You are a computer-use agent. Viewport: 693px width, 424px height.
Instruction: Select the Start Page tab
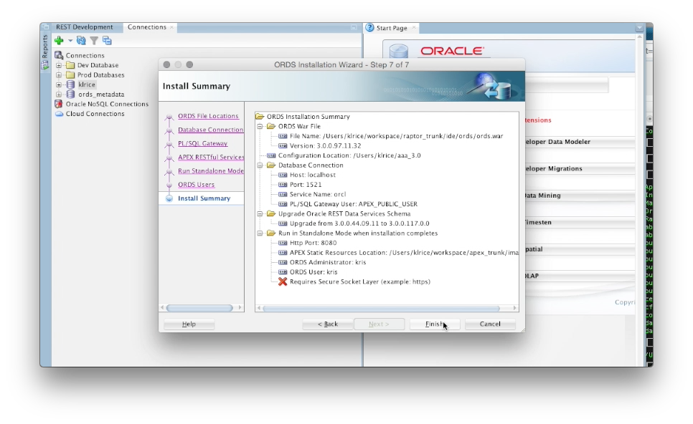point(392,28)
